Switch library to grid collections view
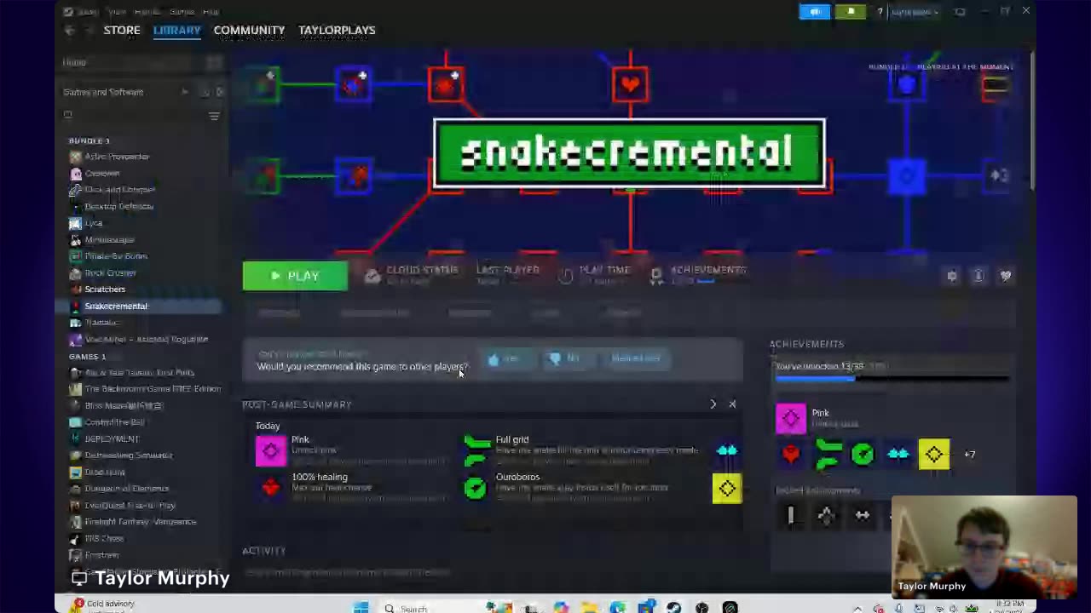This screenshot has height=613, width=1091. coord(214,62)
